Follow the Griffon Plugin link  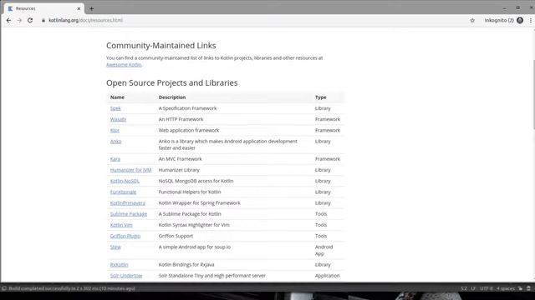(x=125, y=236)
